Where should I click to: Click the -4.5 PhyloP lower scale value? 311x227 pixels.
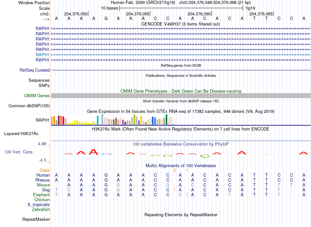(43, 160)
